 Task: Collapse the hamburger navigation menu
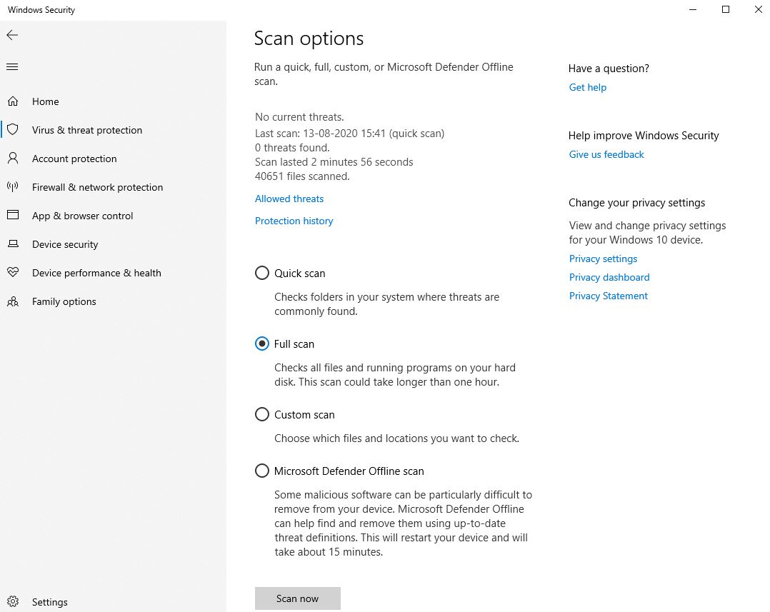pos(12,67)
